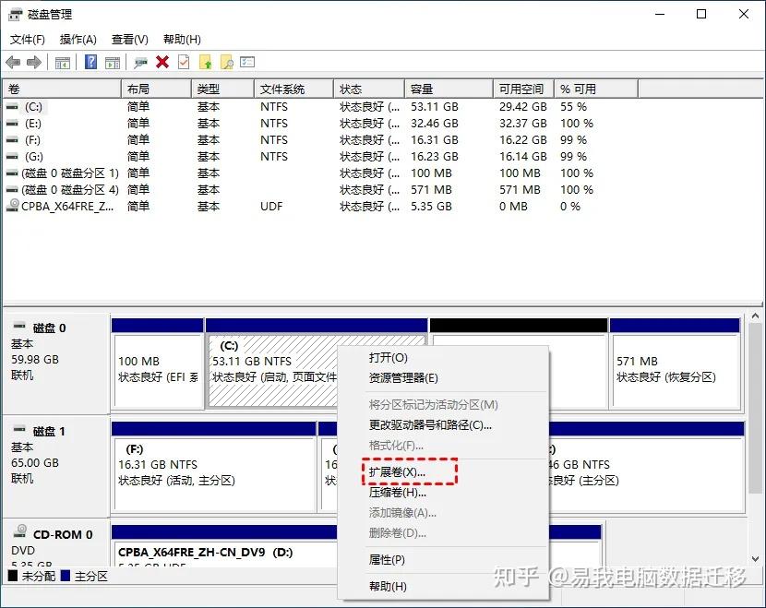
Task: Click the connect/rescan disks toolbar icon
Action: (140, 62)
